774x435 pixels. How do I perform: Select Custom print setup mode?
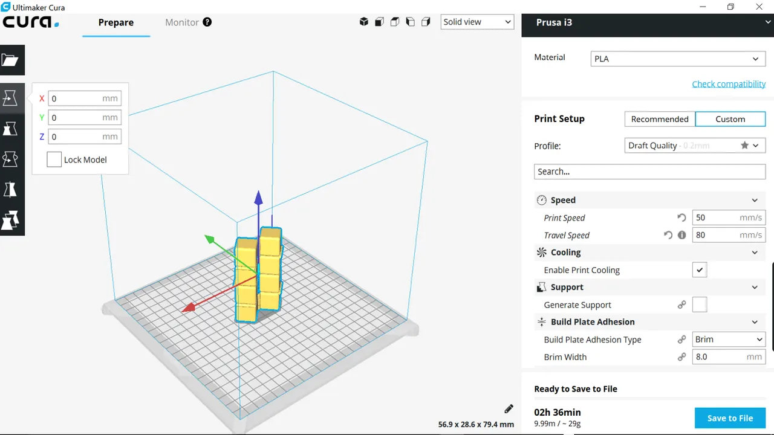[x=730, y=119]
